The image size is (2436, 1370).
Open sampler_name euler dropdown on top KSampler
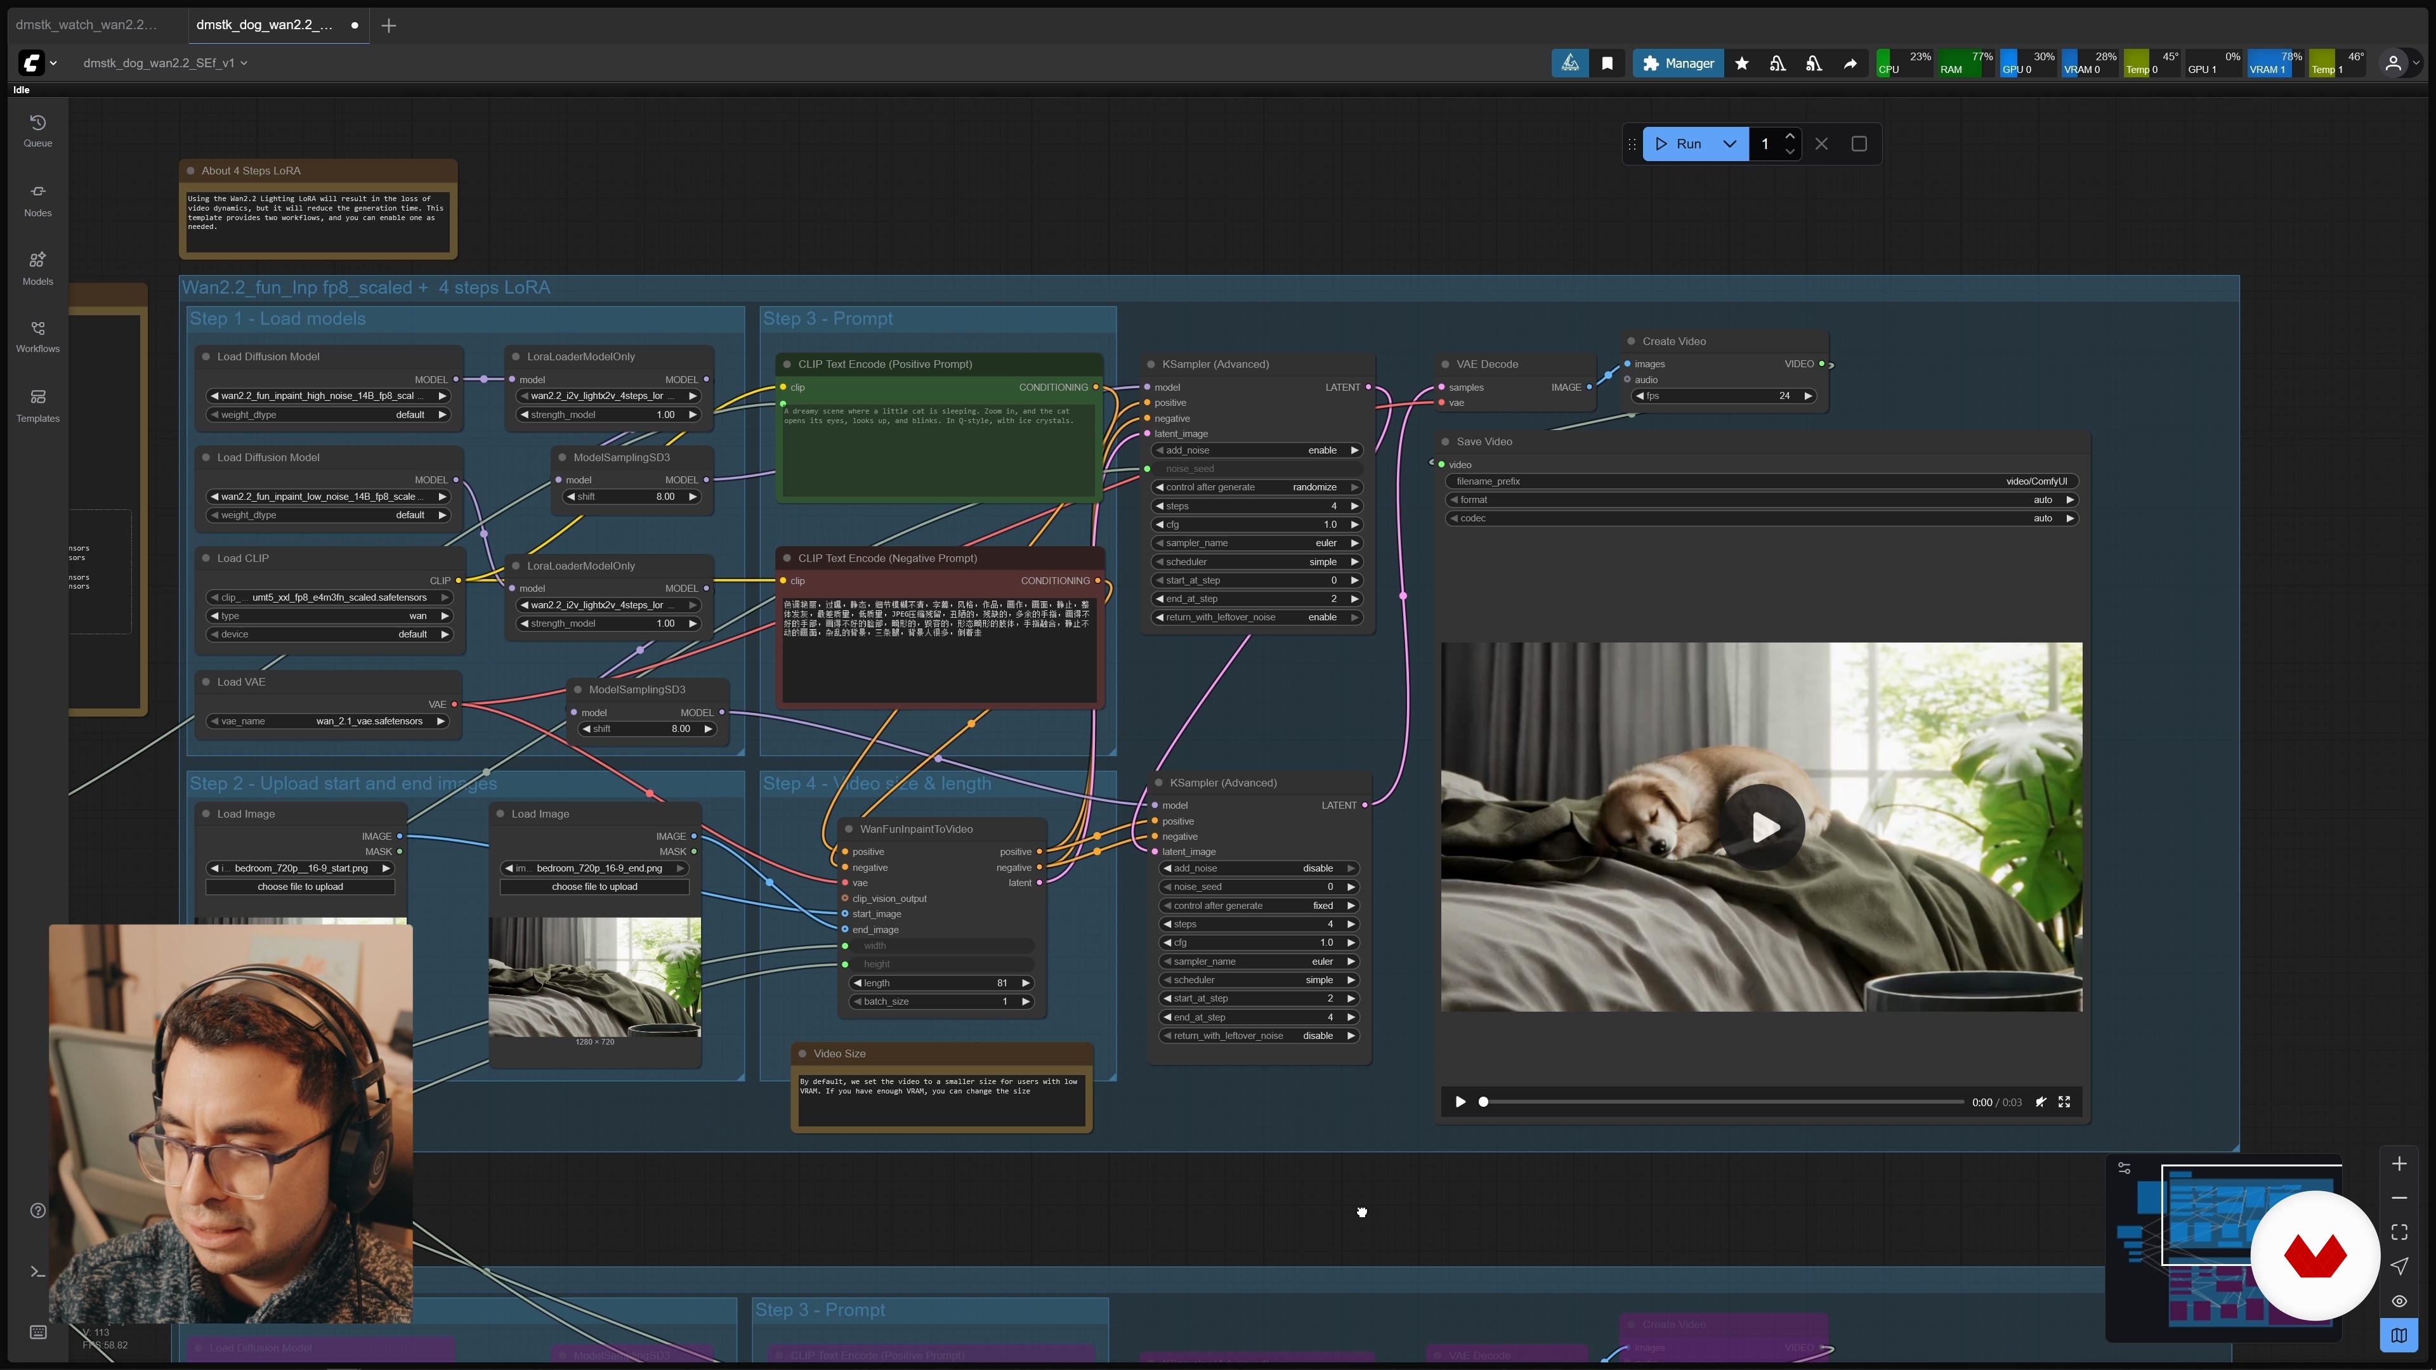[1258, 543]
